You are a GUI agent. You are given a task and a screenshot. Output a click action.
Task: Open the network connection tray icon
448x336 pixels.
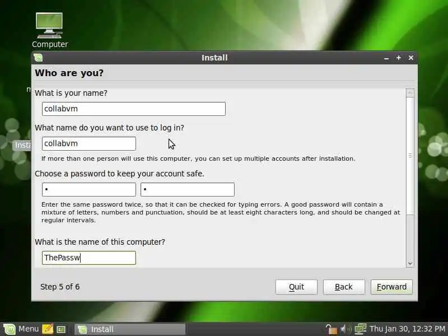tap(360, 329)
